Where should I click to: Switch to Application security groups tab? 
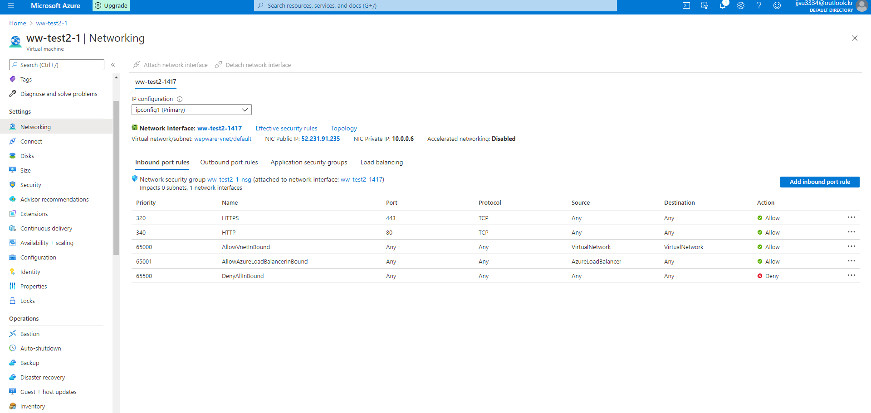click(x=309, y=162)
